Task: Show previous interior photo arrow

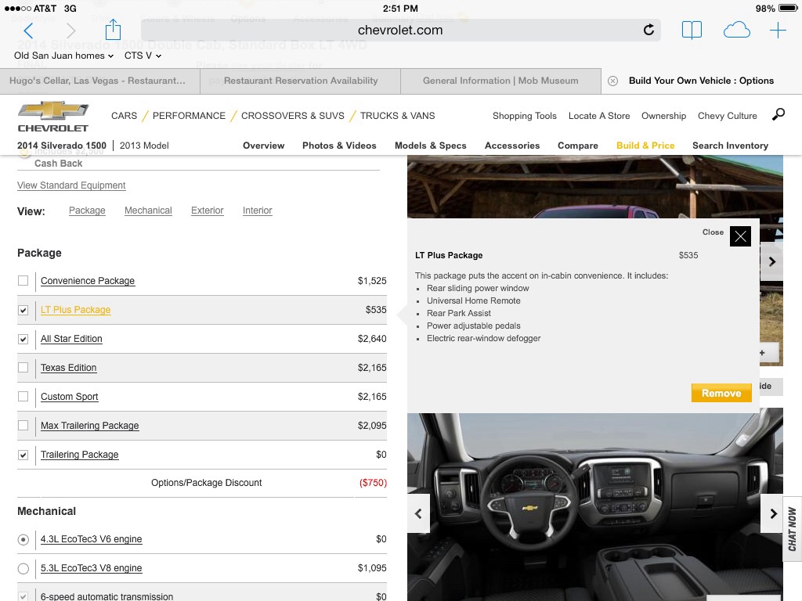Action: (x=418, y=513)
